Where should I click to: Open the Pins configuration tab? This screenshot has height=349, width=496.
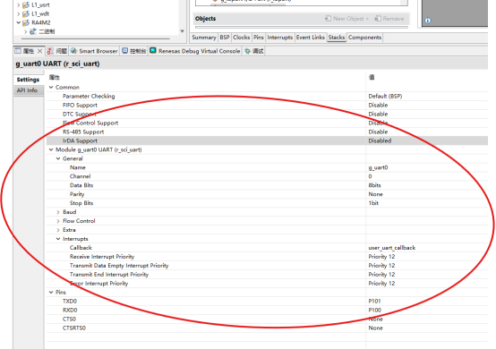[x=259, y=38]
